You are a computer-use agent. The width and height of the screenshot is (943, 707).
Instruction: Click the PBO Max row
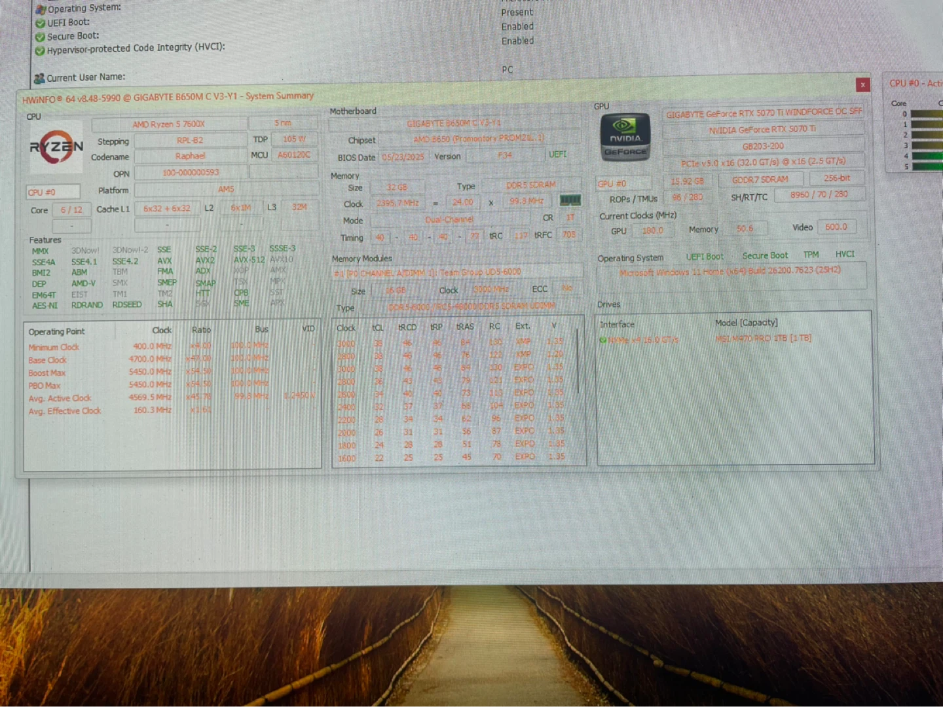(x=172, y=385)
